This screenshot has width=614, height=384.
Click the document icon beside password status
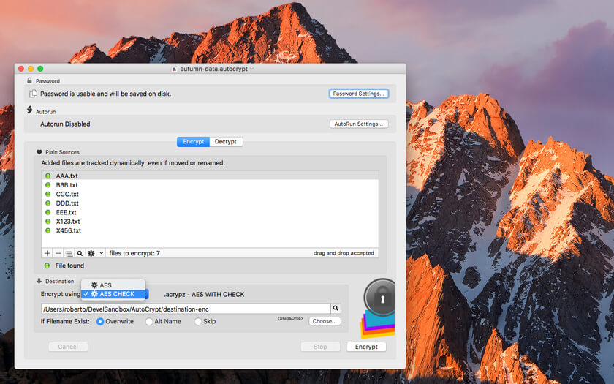point(33,94)
